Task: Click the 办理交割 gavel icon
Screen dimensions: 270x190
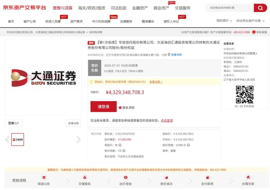Action: [248, 177]
